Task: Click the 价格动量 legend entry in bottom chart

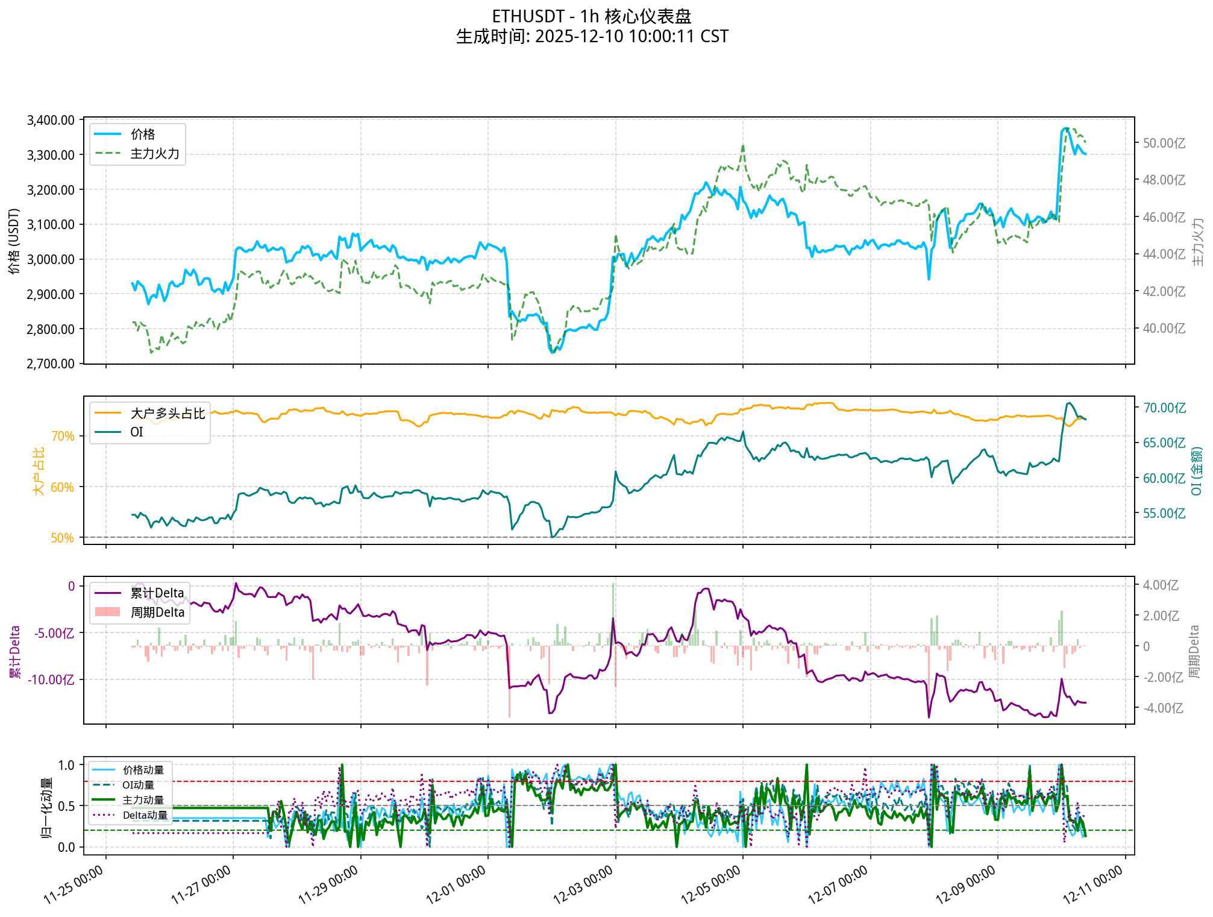Action: click(x=143, y=770)
